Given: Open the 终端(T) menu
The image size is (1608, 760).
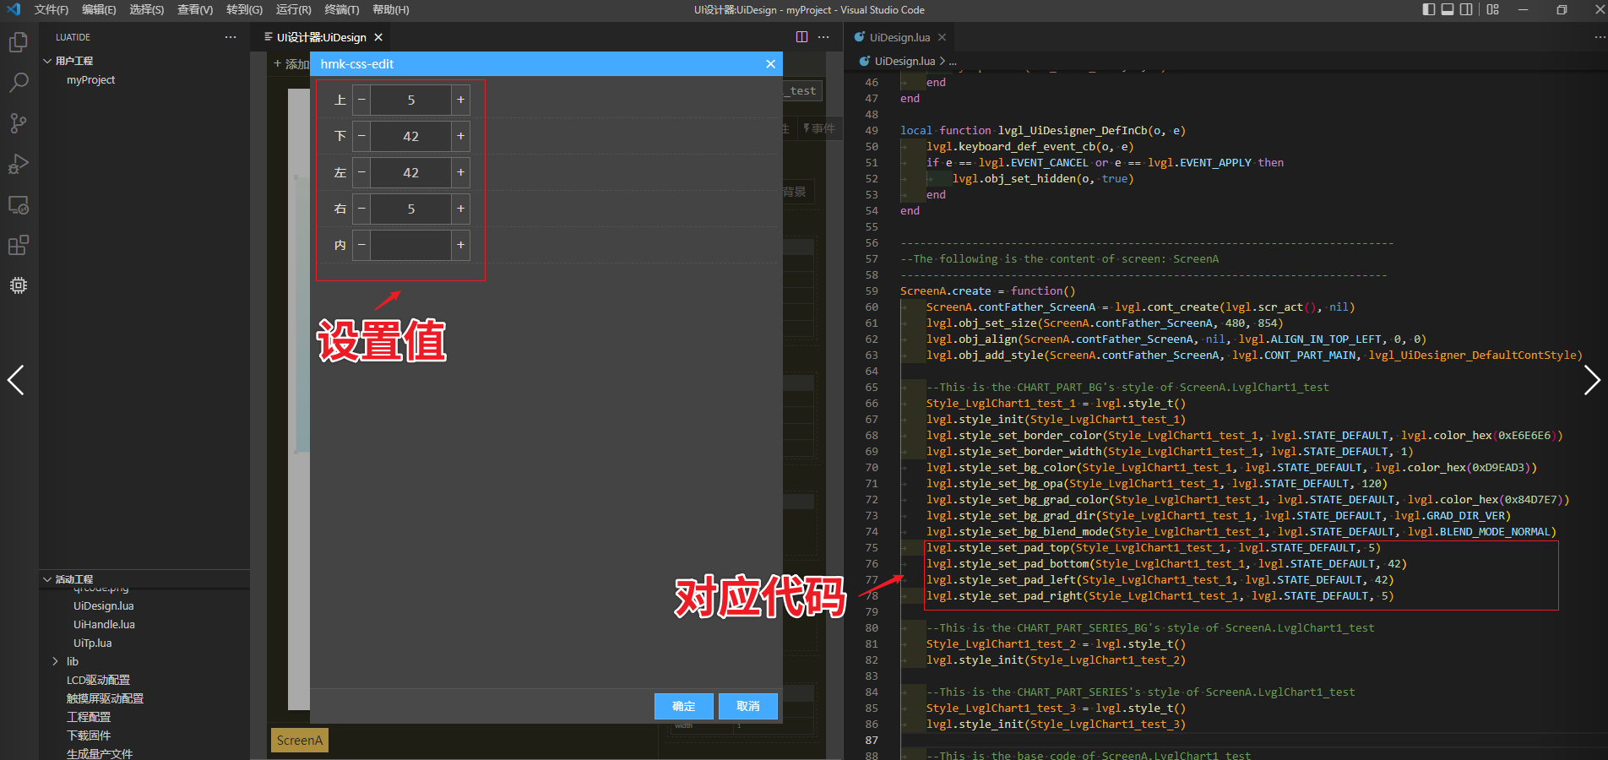Looking at the screenshot, I should [341, 10].
